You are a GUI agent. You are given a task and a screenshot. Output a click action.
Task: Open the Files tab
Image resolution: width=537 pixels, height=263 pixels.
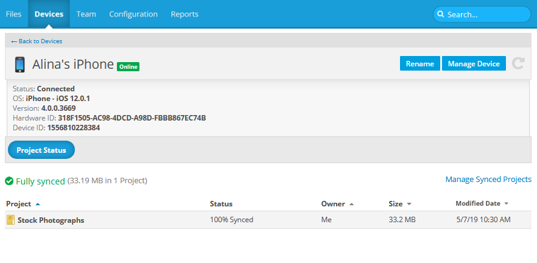[x=14, y=14]
